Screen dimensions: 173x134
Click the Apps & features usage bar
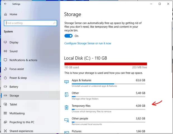point(109,84)
